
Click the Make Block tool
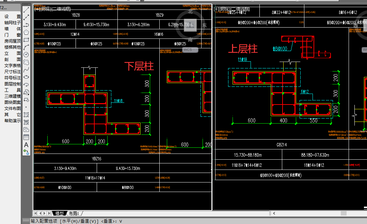[x=26, y=100]
